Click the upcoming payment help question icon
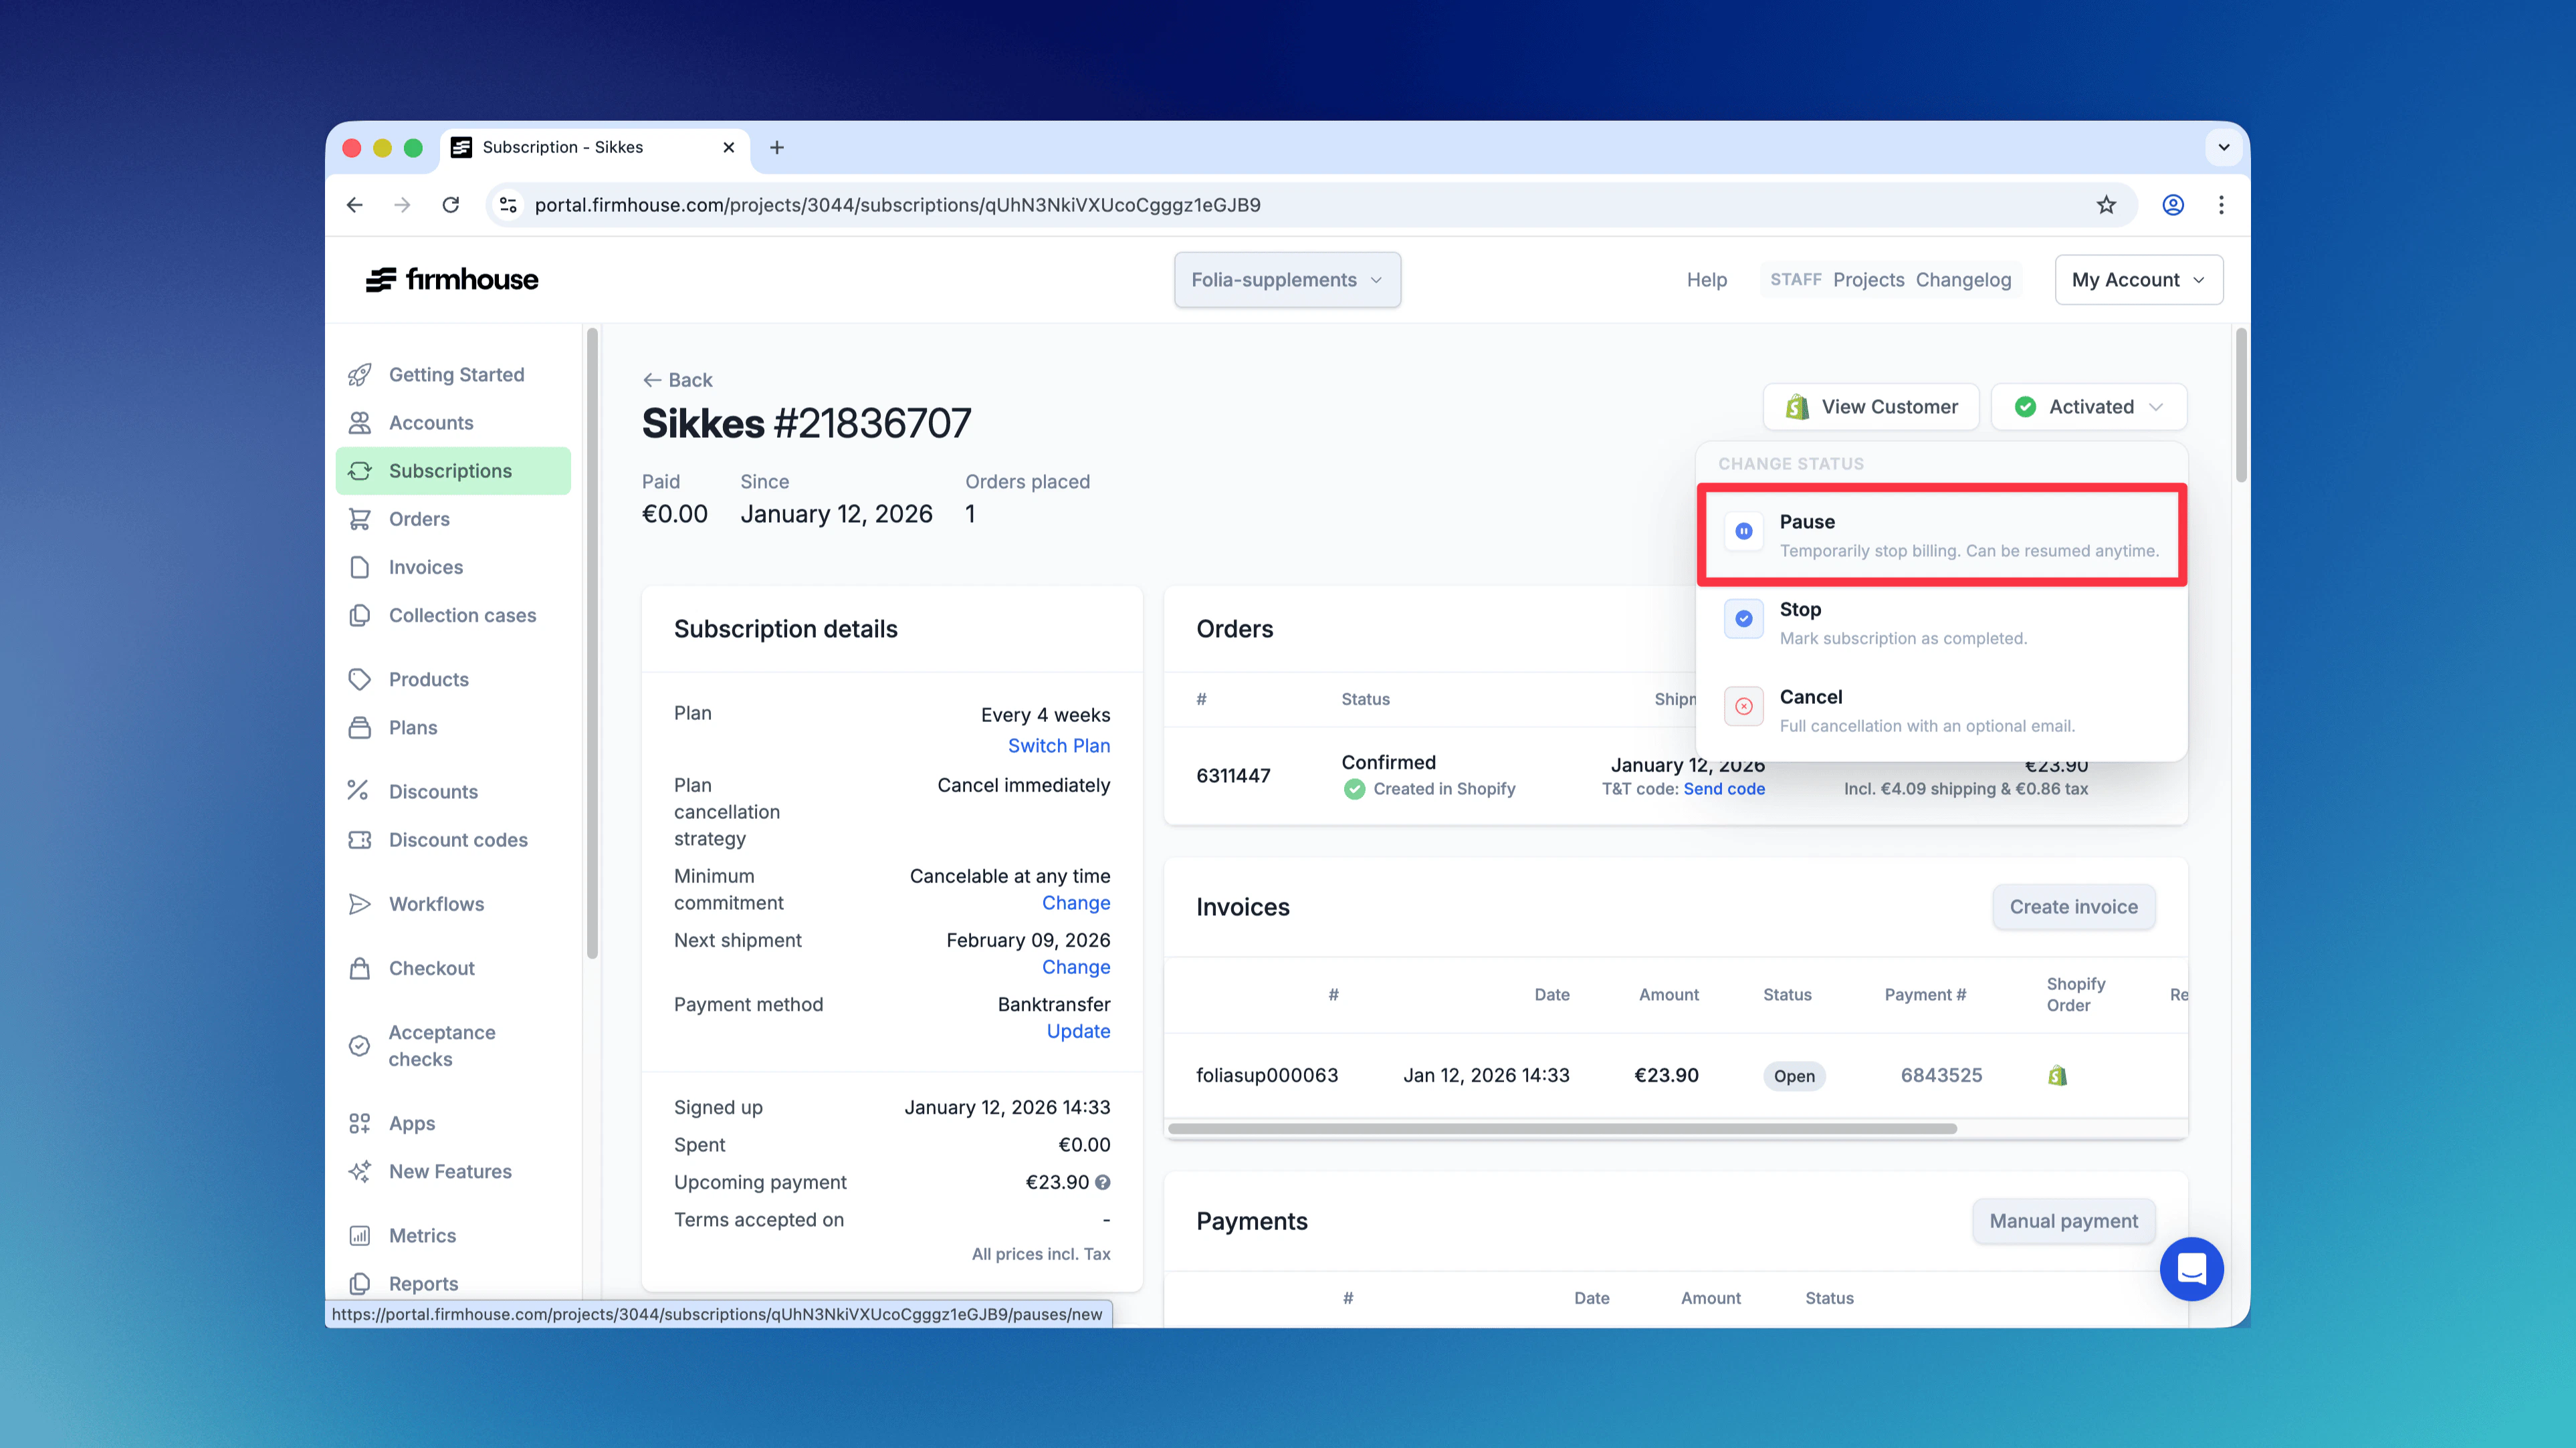The image size is (2576, 1448). coord(1103,1182)
